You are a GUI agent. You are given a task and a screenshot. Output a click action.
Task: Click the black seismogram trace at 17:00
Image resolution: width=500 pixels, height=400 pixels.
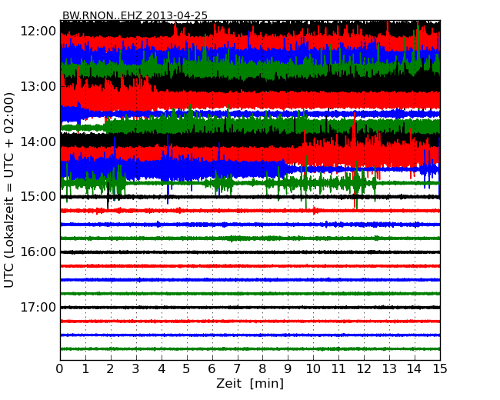[250, 307]
